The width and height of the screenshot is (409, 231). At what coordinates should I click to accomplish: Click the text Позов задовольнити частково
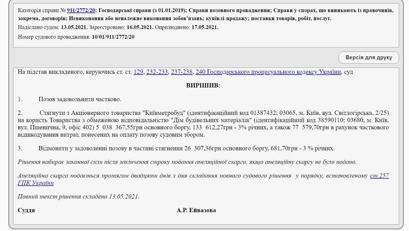click(x=80, y=99)
